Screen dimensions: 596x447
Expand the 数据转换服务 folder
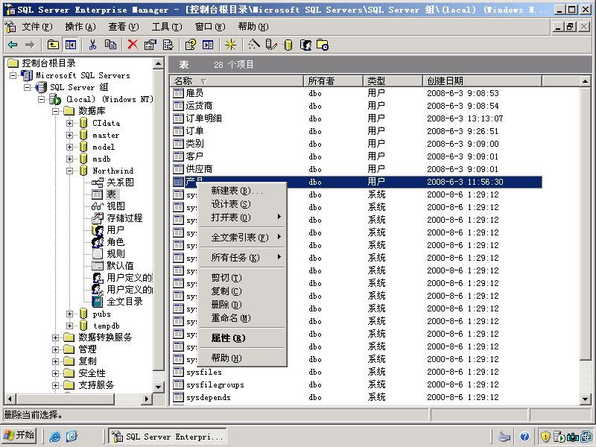[x=55, y=337]
